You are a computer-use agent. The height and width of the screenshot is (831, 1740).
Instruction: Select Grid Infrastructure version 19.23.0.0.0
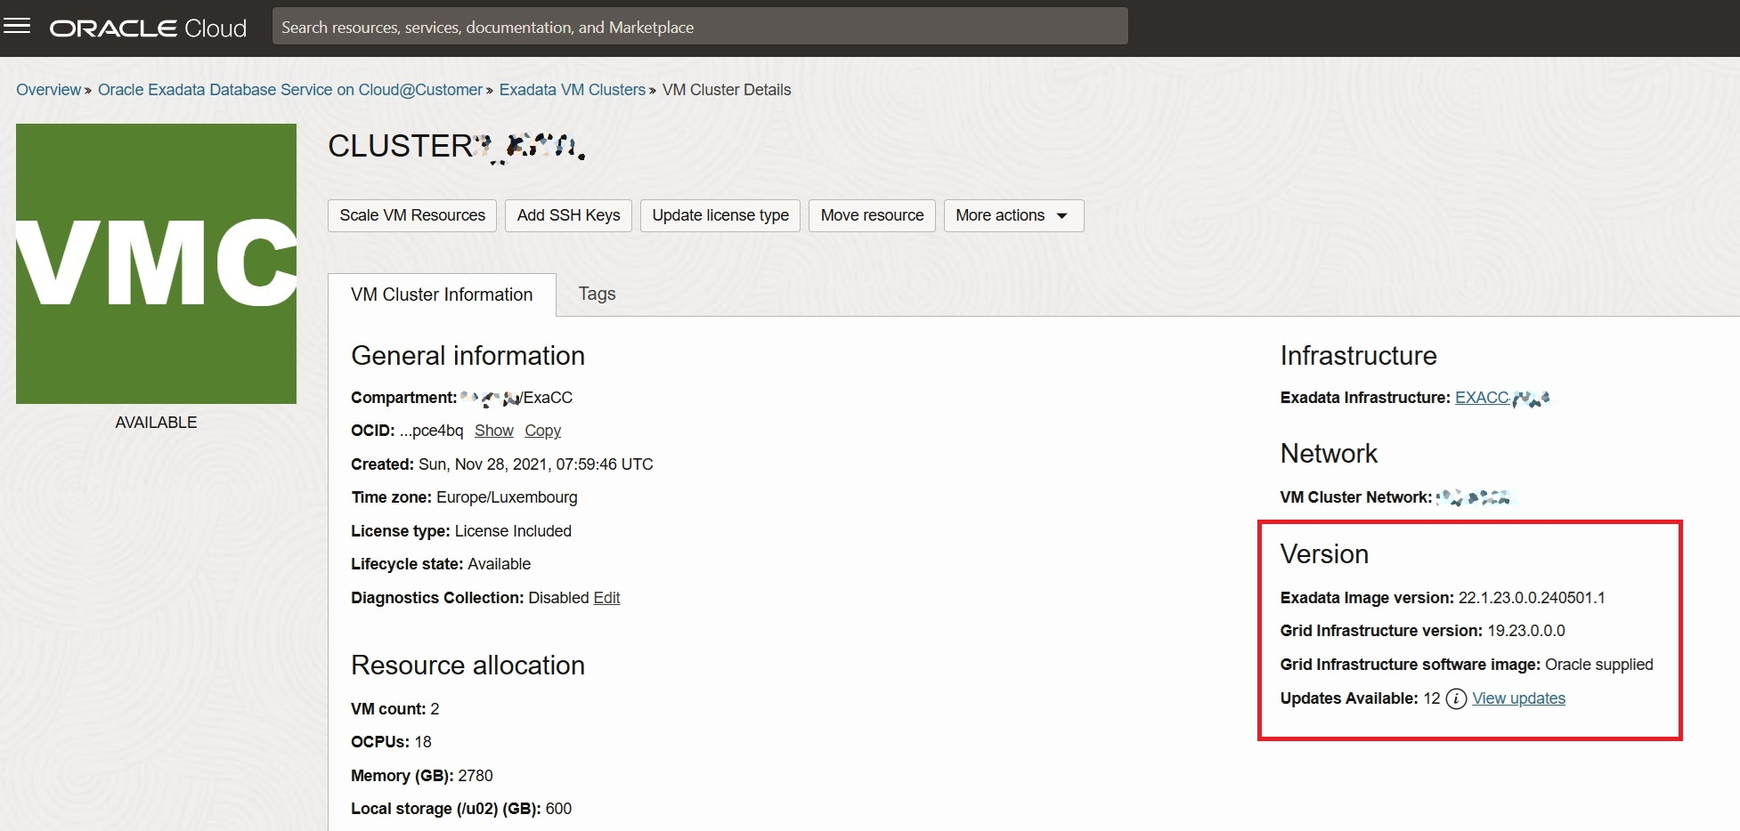(1526, 631)
